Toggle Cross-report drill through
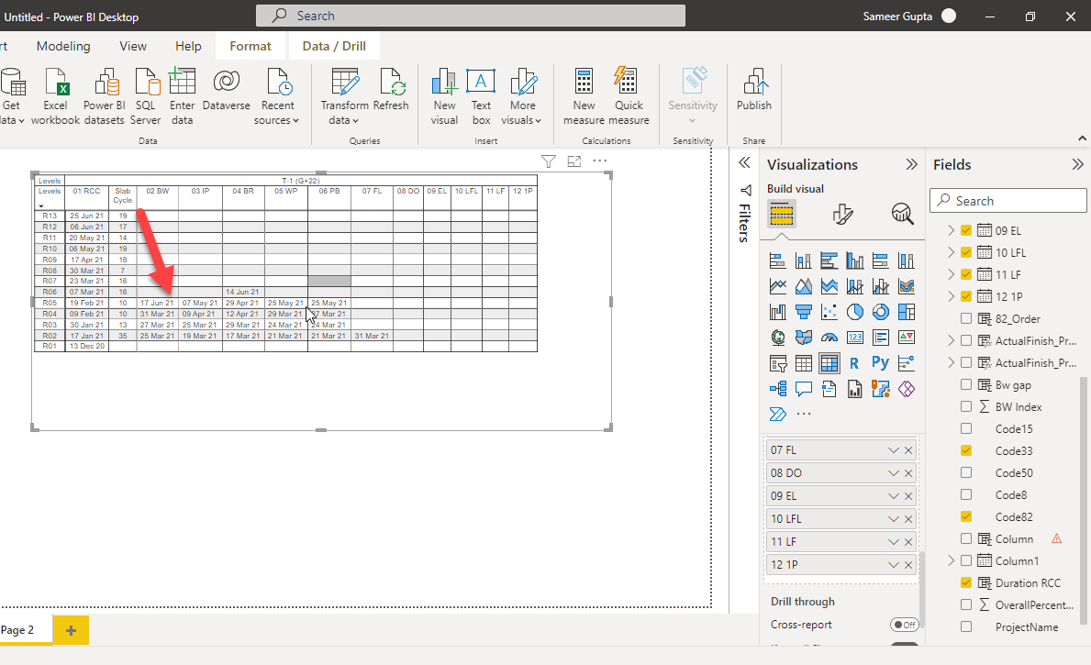Screen dimensions: 1091x665 (904, 625)
